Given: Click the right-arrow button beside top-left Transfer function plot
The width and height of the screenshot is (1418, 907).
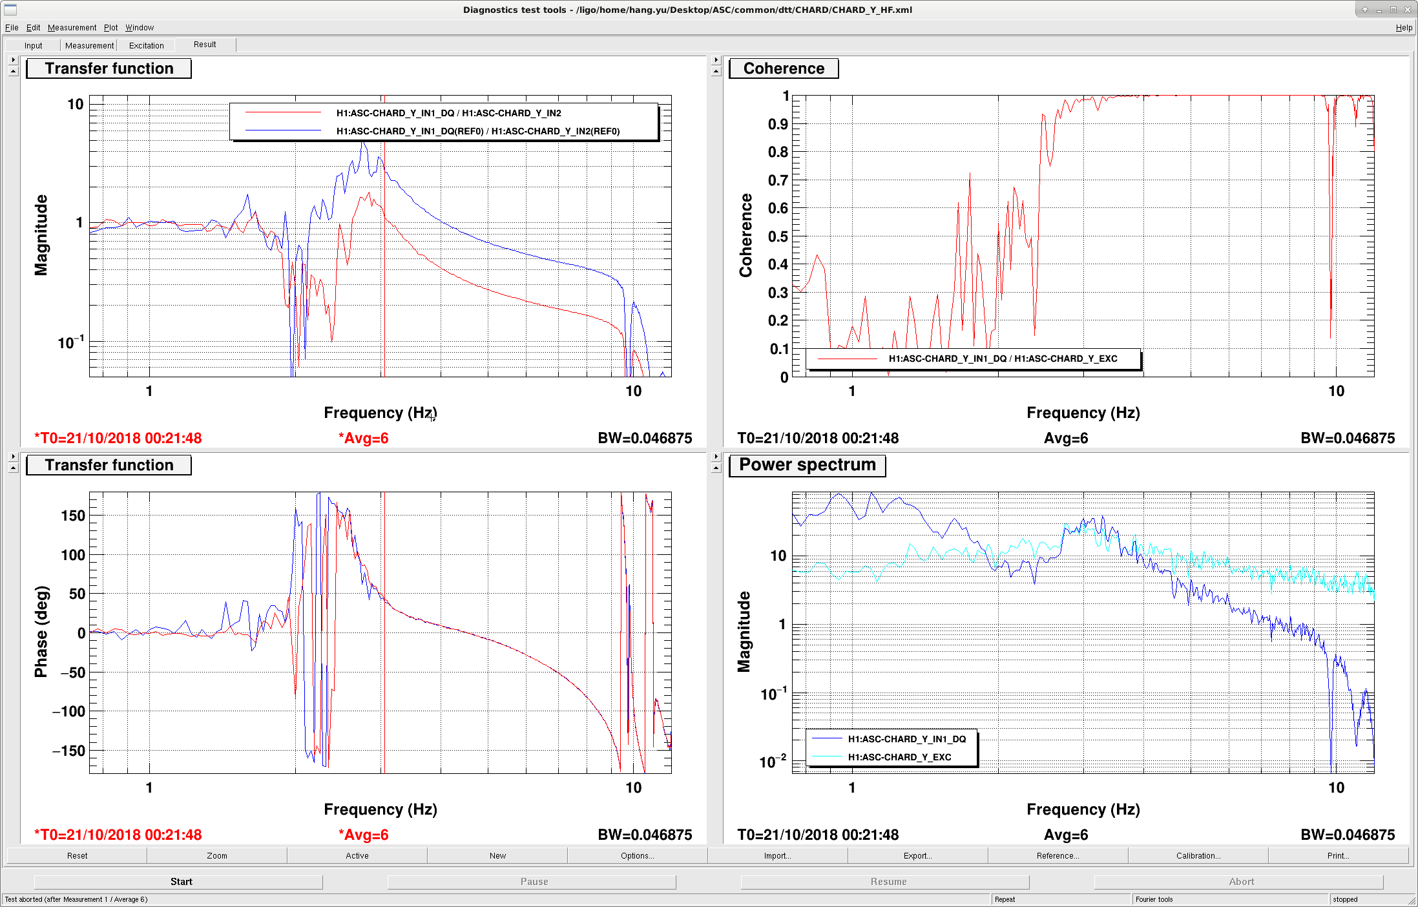Looking at the screenshot, I should point(13,59).
